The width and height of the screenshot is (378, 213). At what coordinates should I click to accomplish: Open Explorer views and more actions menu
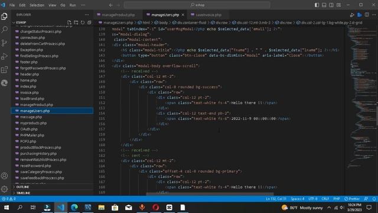click(x=87, y=15)
